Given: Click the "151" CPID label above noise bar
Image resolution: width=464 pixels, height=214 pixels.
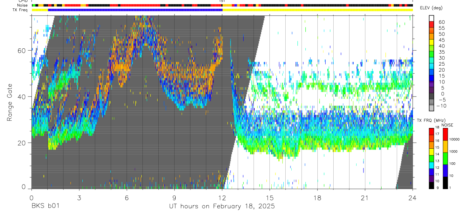Looking at the screenshot, I should pyautogui.click(x=222, y=1).
